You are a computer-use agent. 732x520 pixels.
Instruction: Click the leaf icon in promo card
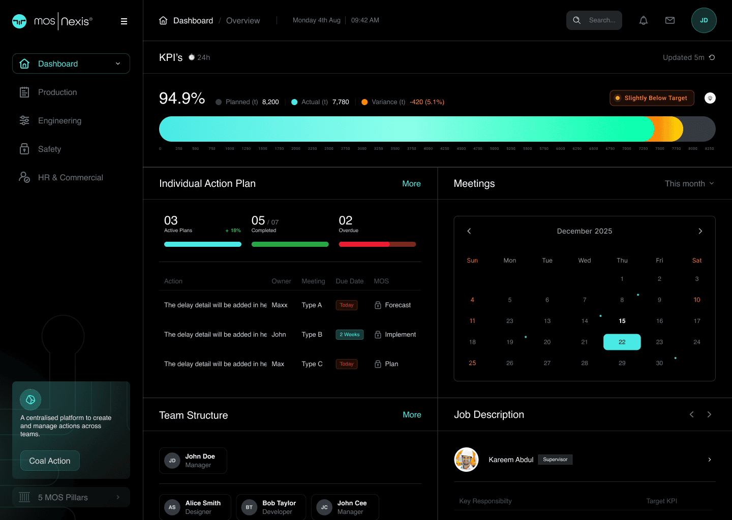(30, 400)
